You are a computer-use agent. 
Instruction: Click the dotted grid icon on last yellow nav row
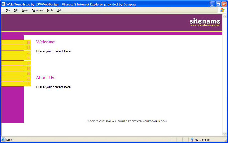point(29,84)
